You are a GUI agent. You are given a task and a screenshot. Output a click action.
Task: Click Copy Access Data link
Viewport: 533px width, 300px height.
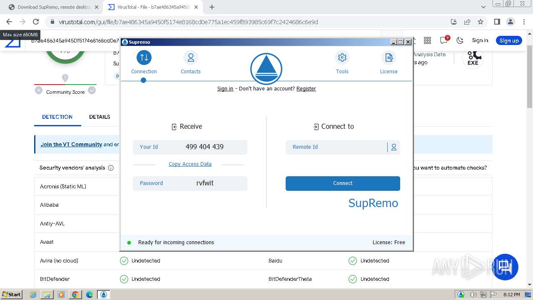point(190,164)
